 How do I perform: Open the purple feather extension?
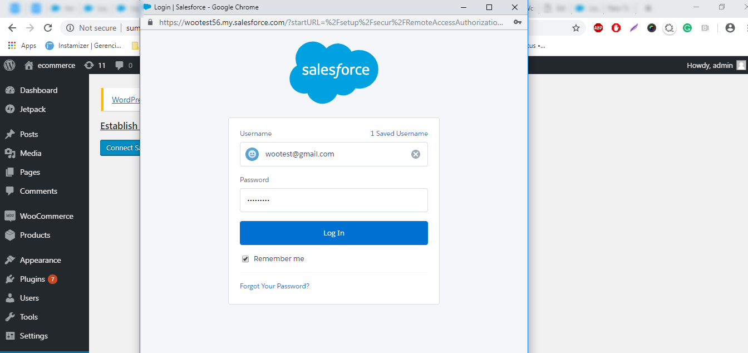634,28
